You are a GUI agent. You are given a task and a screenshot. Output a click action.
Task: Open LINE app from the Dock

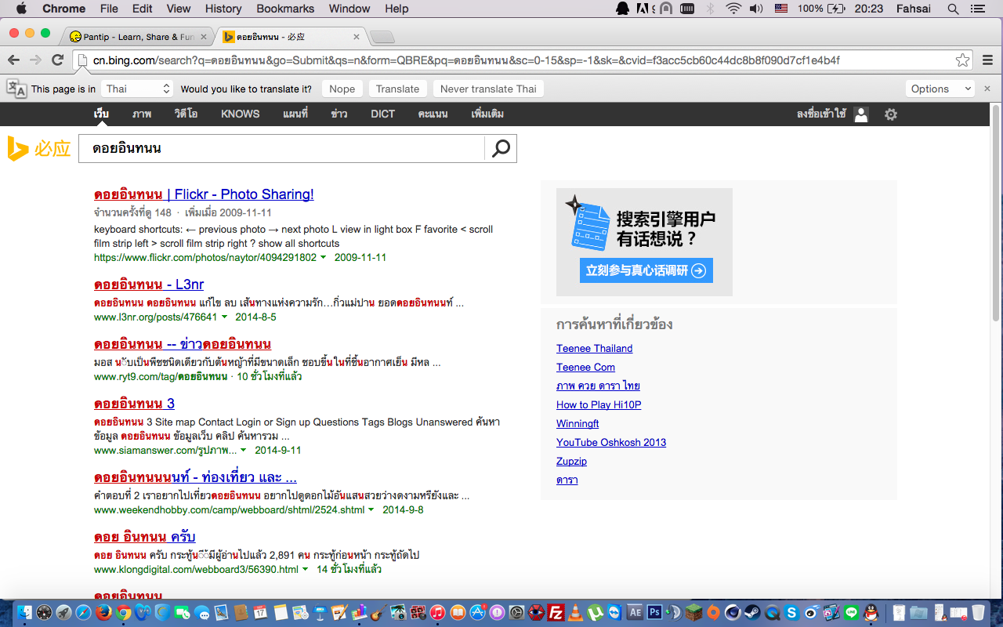[x=851, y=612]
